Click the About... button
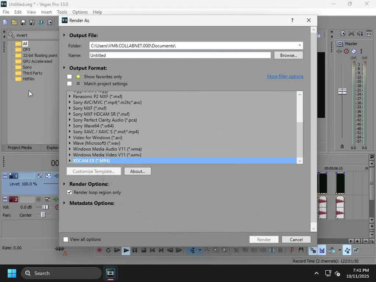This screenshot has width=376, height=282. tap(138, 171)
